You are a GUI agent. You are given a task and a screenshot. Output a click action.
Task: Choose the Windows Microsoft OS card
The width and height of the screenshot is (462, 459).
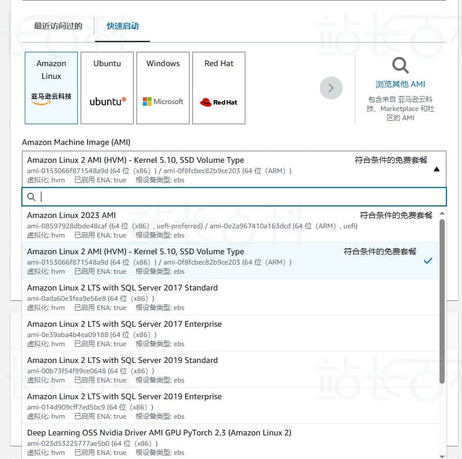click(x=162, y=87)
